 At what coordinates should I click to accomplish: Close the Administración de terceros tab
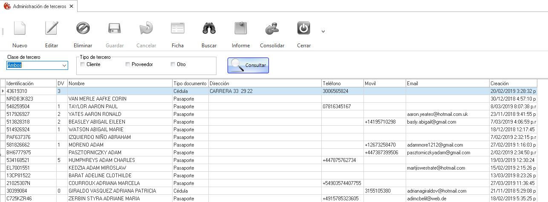coord(71,6)
